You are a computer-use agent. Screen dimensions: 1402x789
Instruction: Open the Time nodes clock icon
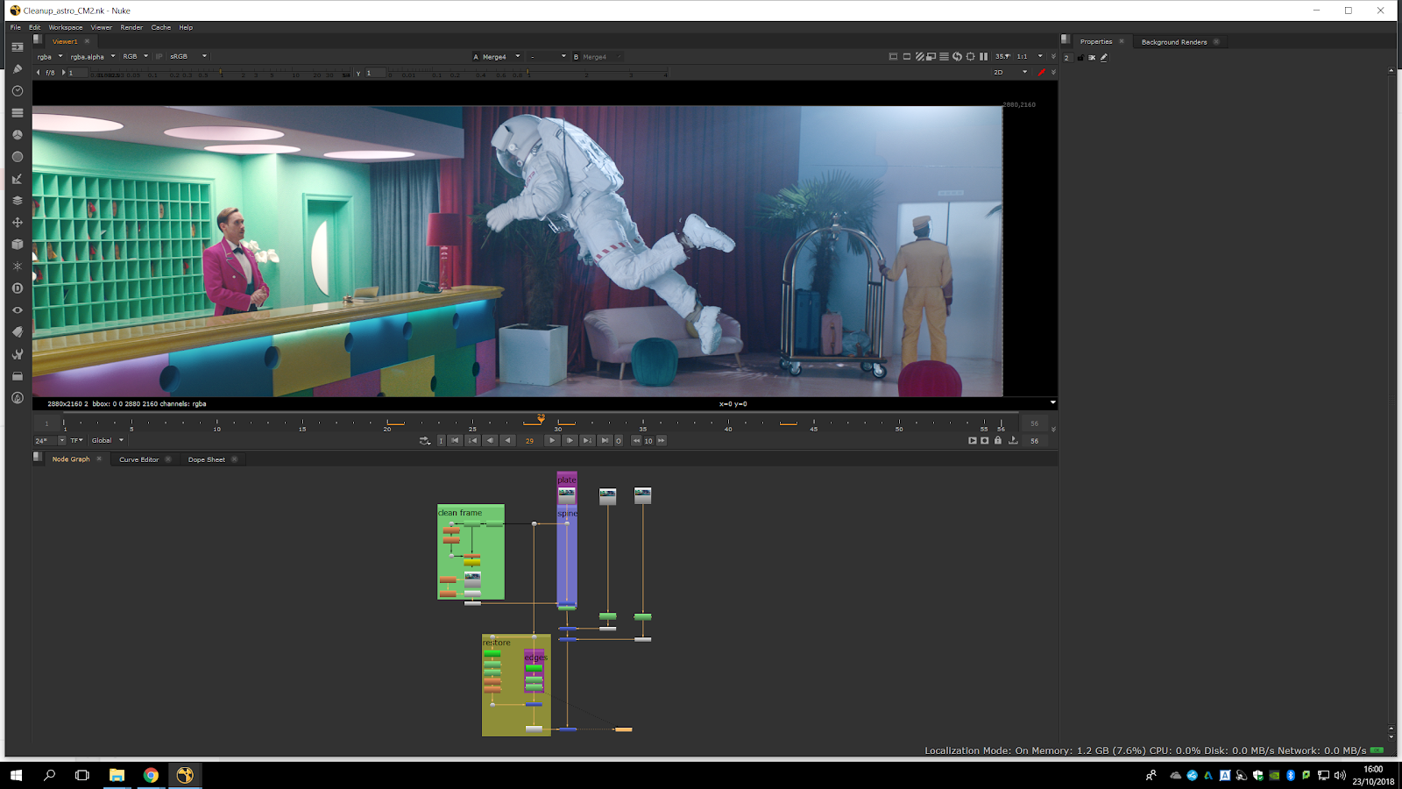tap(17, 91)
